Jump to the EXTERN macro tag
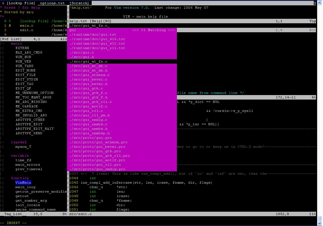This screenshot has width=323, height=226. pyautogui.click(x=22, y=48)
